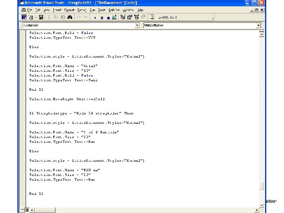Open the Object Browser icon

coord(136,17)
